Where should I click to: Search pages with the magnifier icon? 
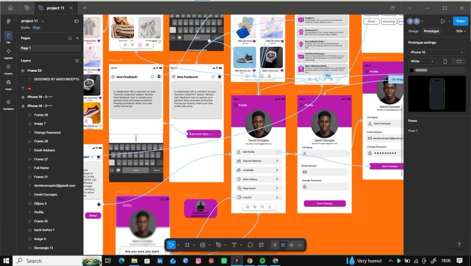click(x=70, y=38)
